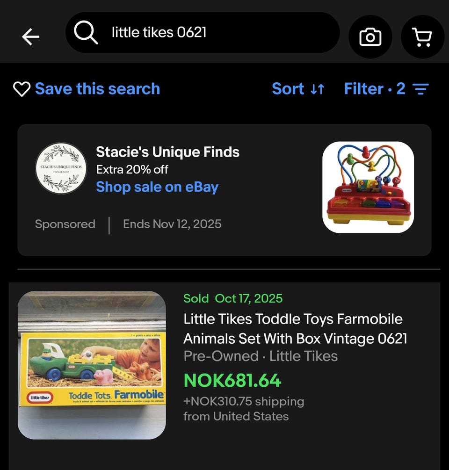Viewport: 449px width, 470px height.
Task: Tap the heart icon to save search
Action: (x=22, y=89)
